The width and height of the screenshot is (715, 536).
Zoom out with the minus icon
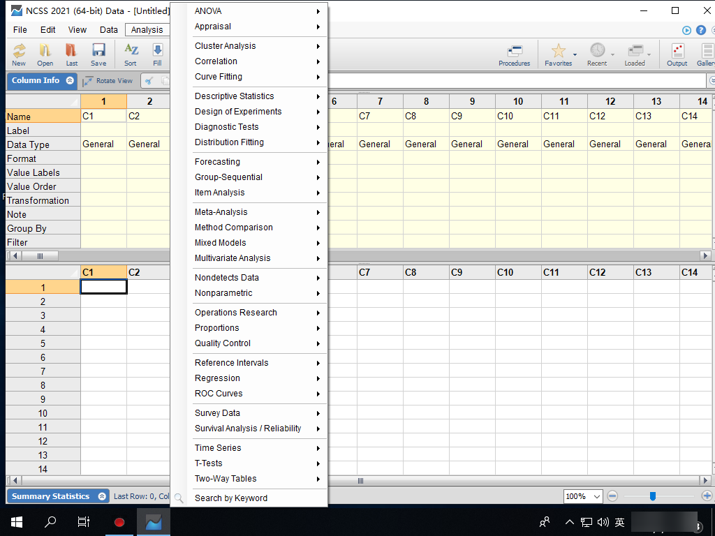[612, 496]
